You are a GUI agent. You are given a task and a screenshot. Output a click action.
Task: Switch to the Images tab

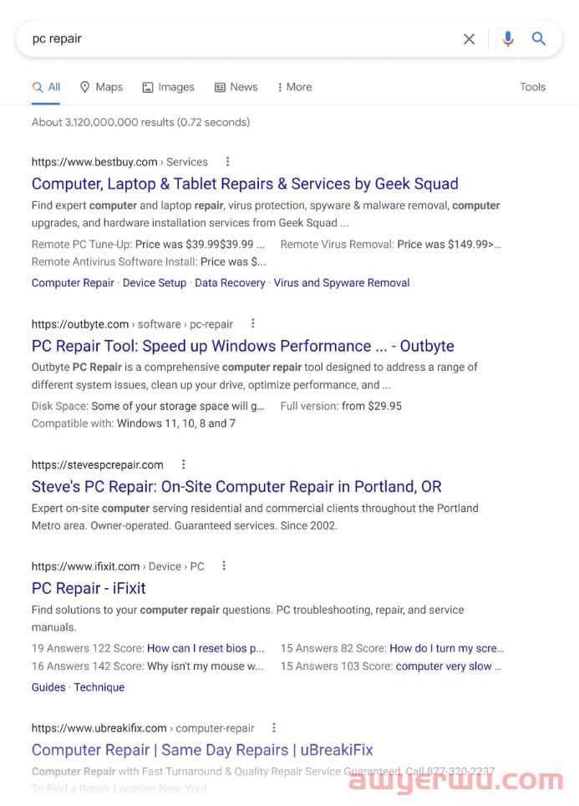(x=168, y=87)
